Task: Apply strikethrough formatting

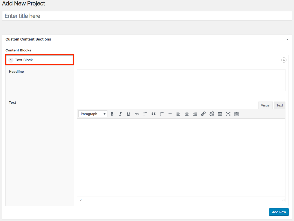Action: pos(137,114)
